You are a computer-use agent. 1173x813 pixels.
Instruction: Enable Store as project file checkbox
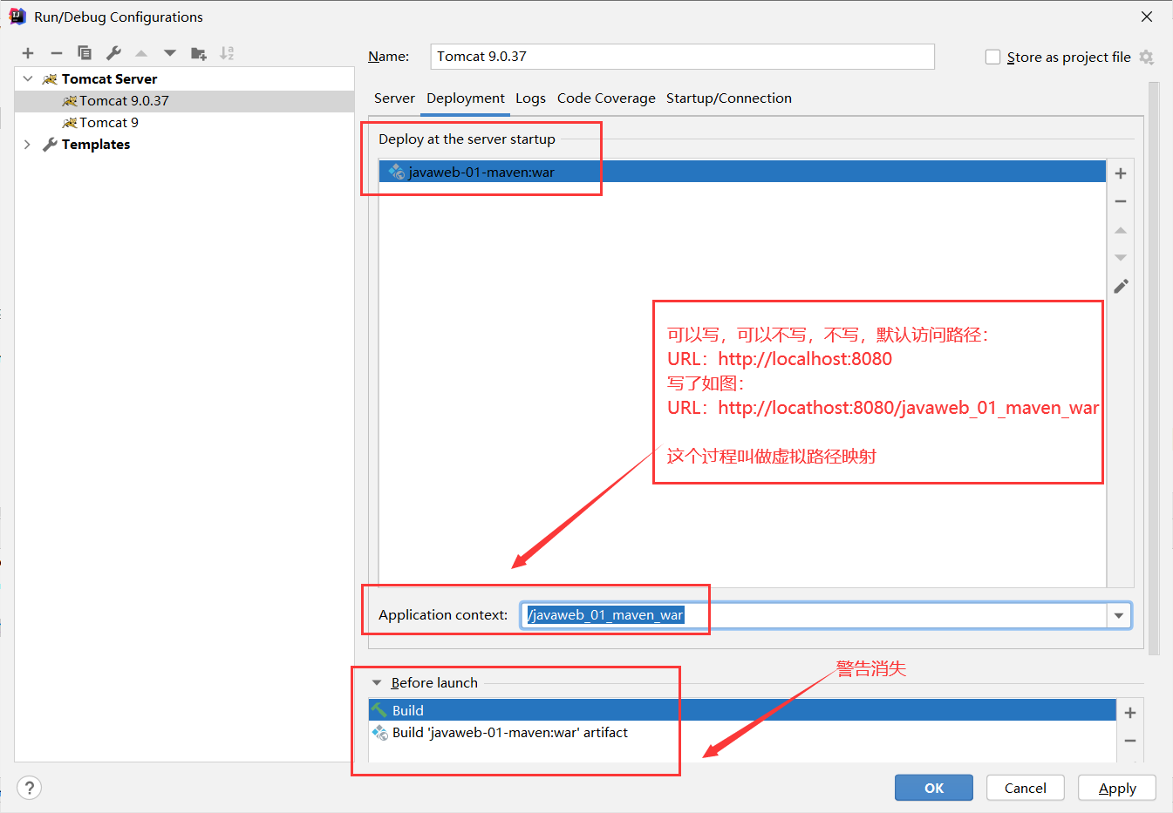[992, 57]
